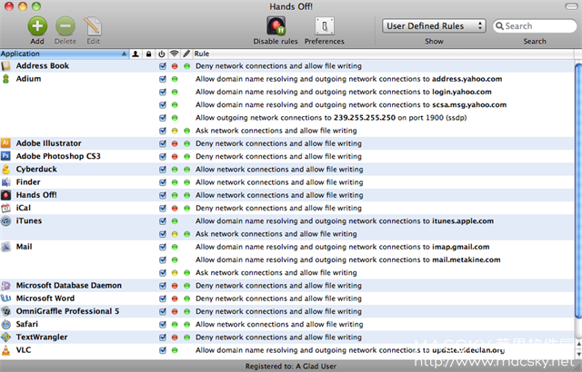Select the Hands Off! application name
582x372 pixels.
(x=36, y=195)
